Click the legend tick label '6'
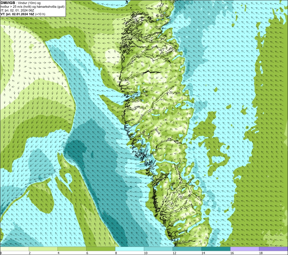The height and width of the screenshot is (255, 288). click(x=87, y=253)
